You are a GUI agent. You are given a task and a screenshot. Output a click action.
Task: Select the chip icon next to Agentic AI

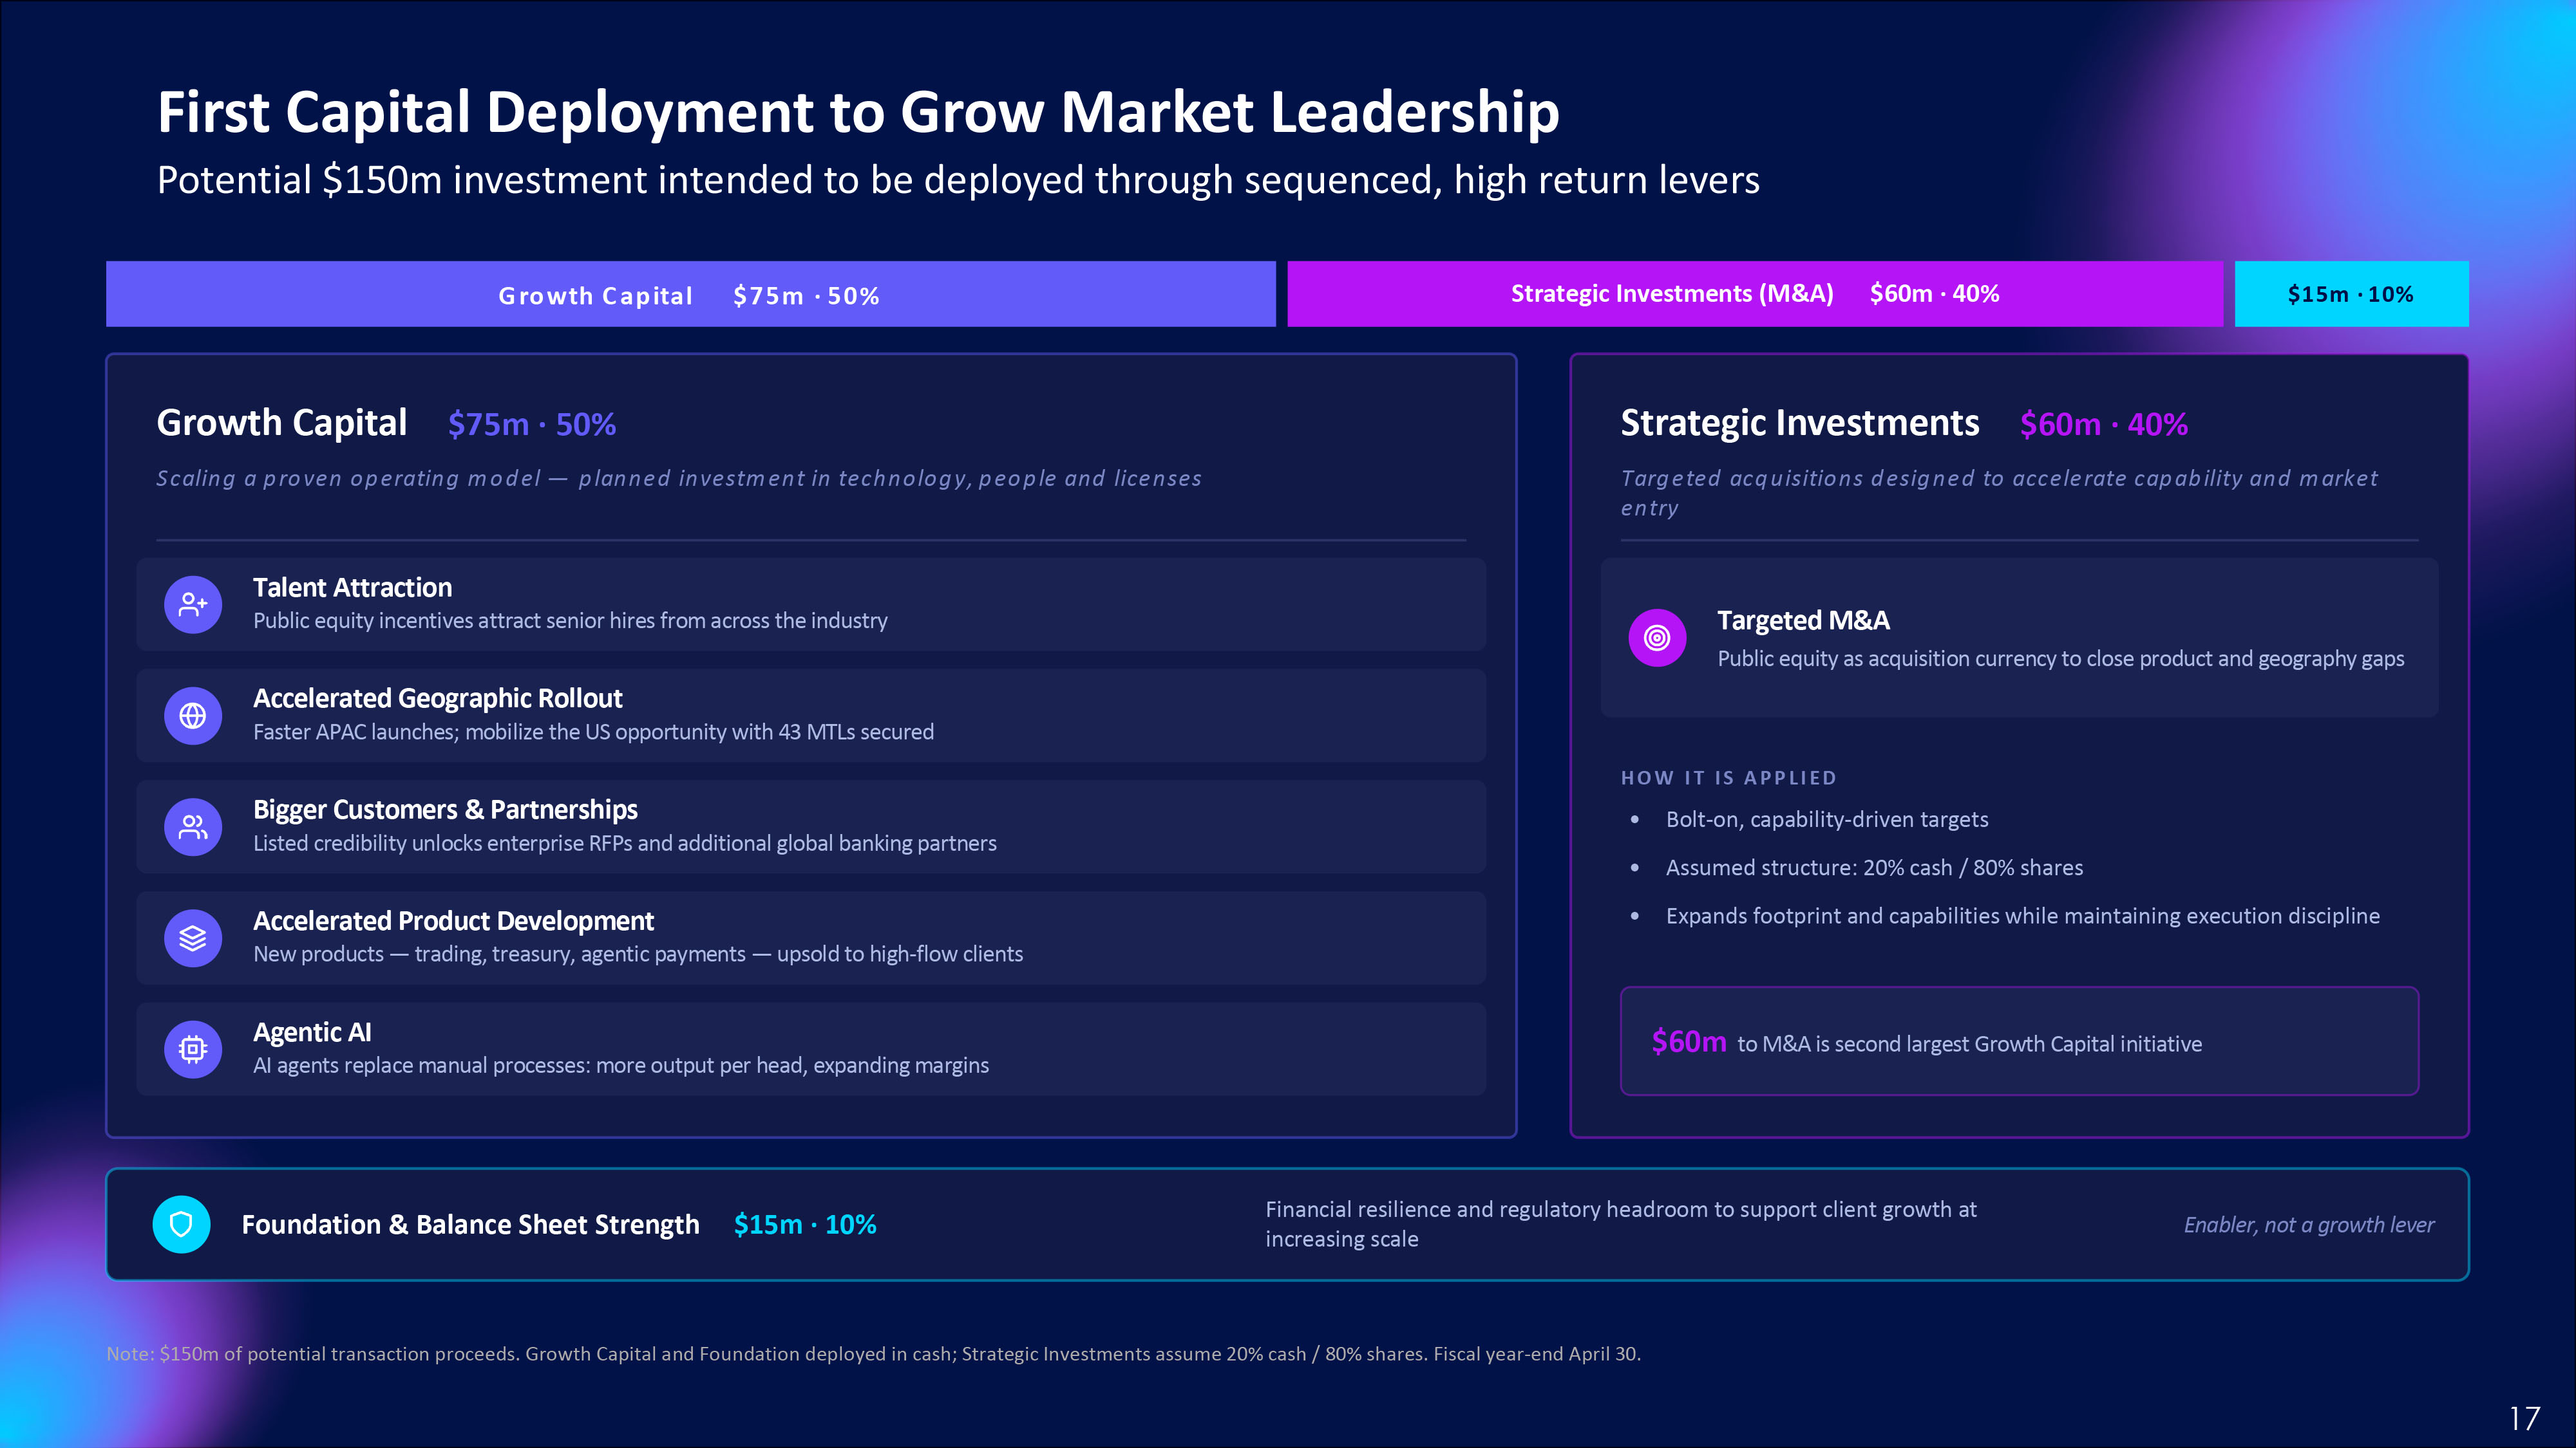pos(193,1049)
